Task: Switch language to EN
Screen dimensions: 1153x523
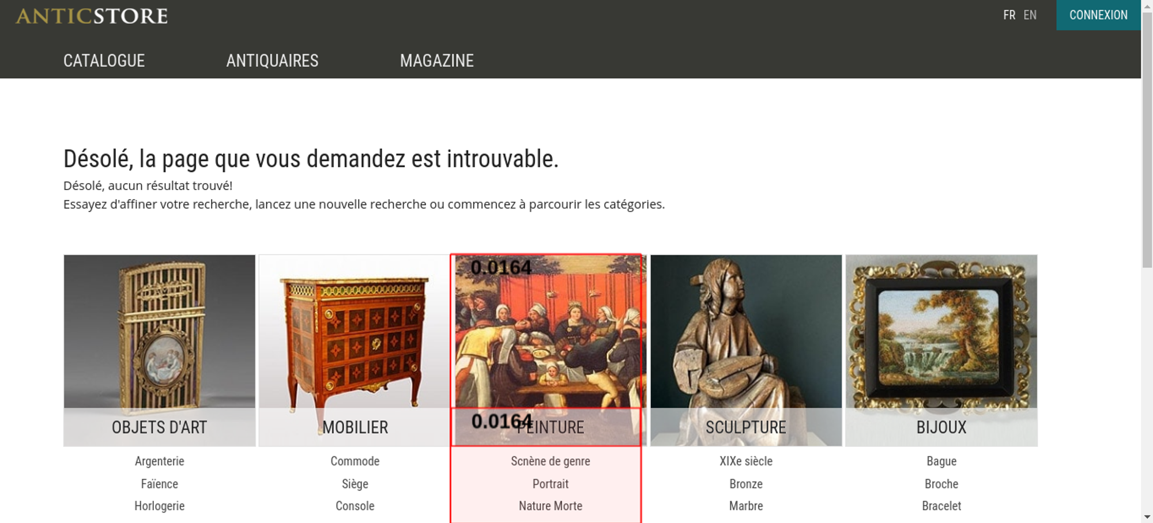Action: 1030,15
